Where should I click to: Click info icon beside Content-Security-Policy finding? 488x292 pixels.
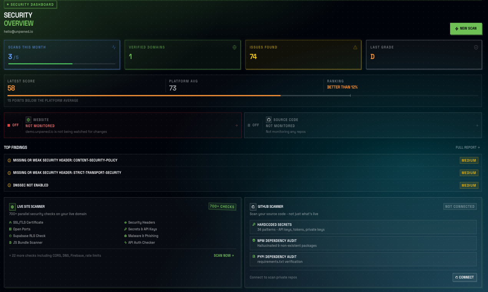click(9, 161)
